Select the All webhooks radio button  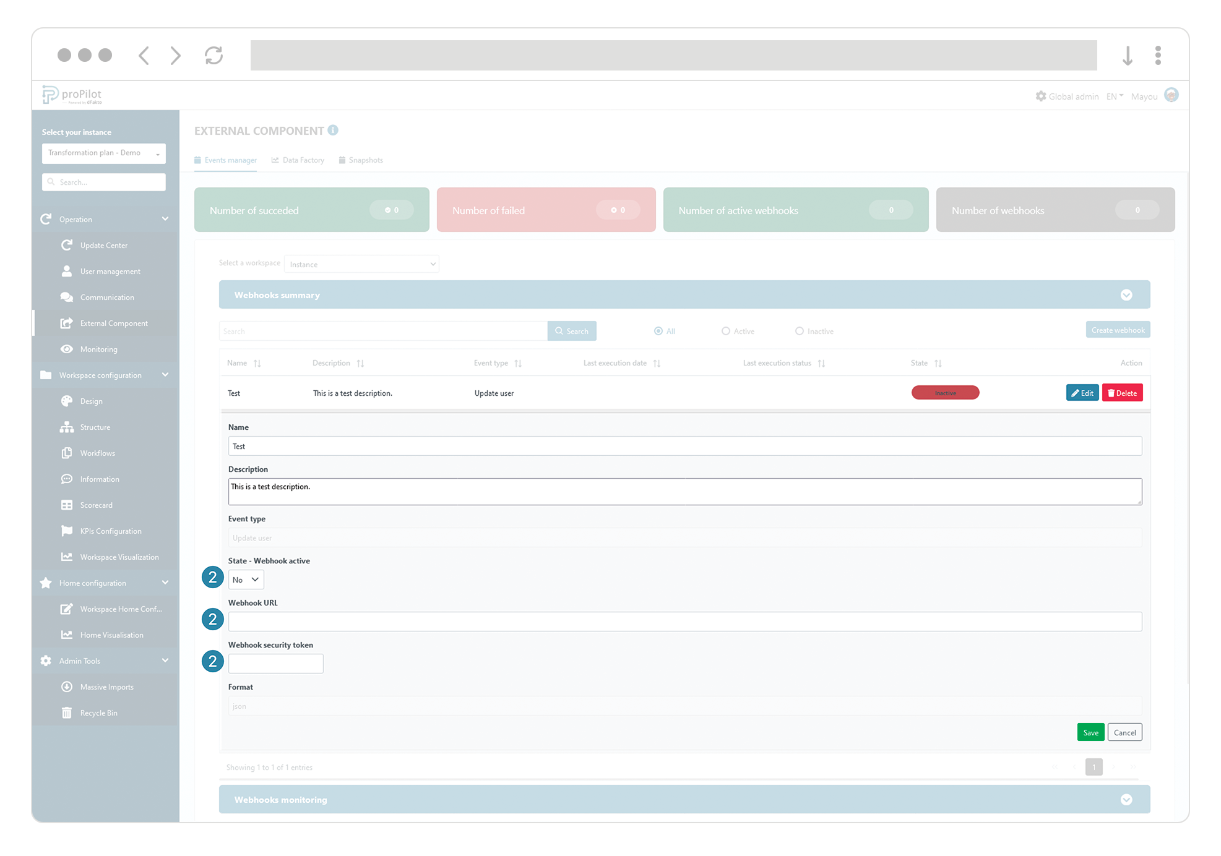pyautogui.click(x=658, y=331)
